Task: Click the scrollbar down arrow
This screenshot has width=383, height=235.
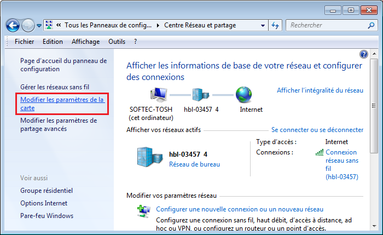Action: tap(374, 226)
